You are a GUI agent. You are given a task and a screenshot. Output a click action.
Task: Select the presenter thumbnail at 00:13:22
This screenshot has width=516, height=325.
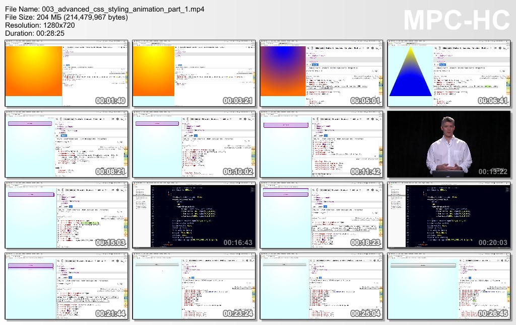point(449,144)
